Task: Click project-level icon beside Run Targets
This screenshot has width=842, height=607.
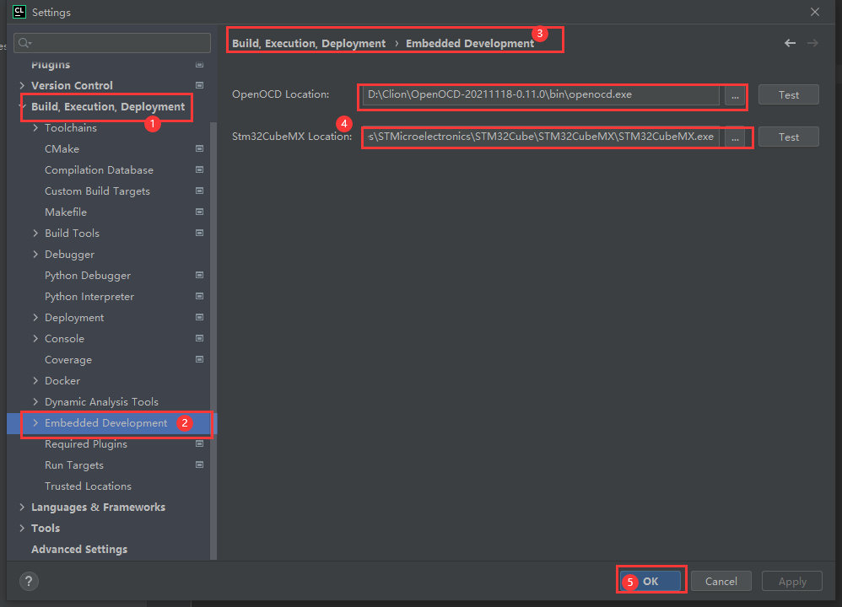Action: tap(199, 465)
